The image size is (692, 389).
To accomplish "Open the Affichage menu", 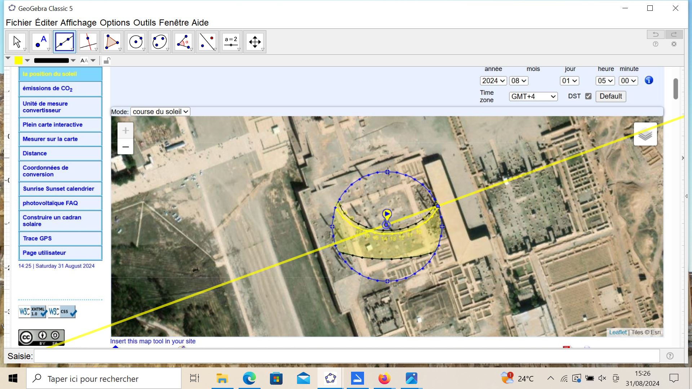I will [x=78, y=23].
